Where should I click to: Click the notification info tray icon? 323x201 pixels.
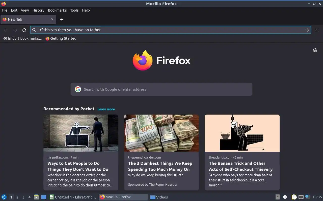click(x=307, y=197)
